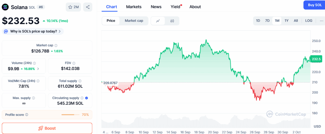The width and height of the screenshot is (325, 134).
Task: Switch to the Yield tab
Action: click(176, 7)
